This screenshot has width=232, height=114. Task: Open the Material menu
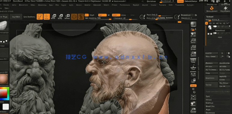(x=97, y=5)
